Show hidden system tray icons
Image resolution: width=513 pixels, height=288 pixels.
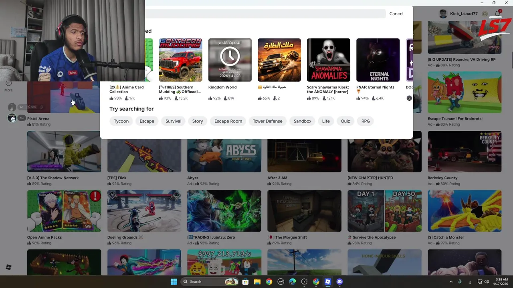tap(451, 282)
